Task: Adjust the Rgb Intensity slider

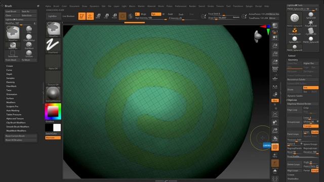Action: click(x=151, y=18)
